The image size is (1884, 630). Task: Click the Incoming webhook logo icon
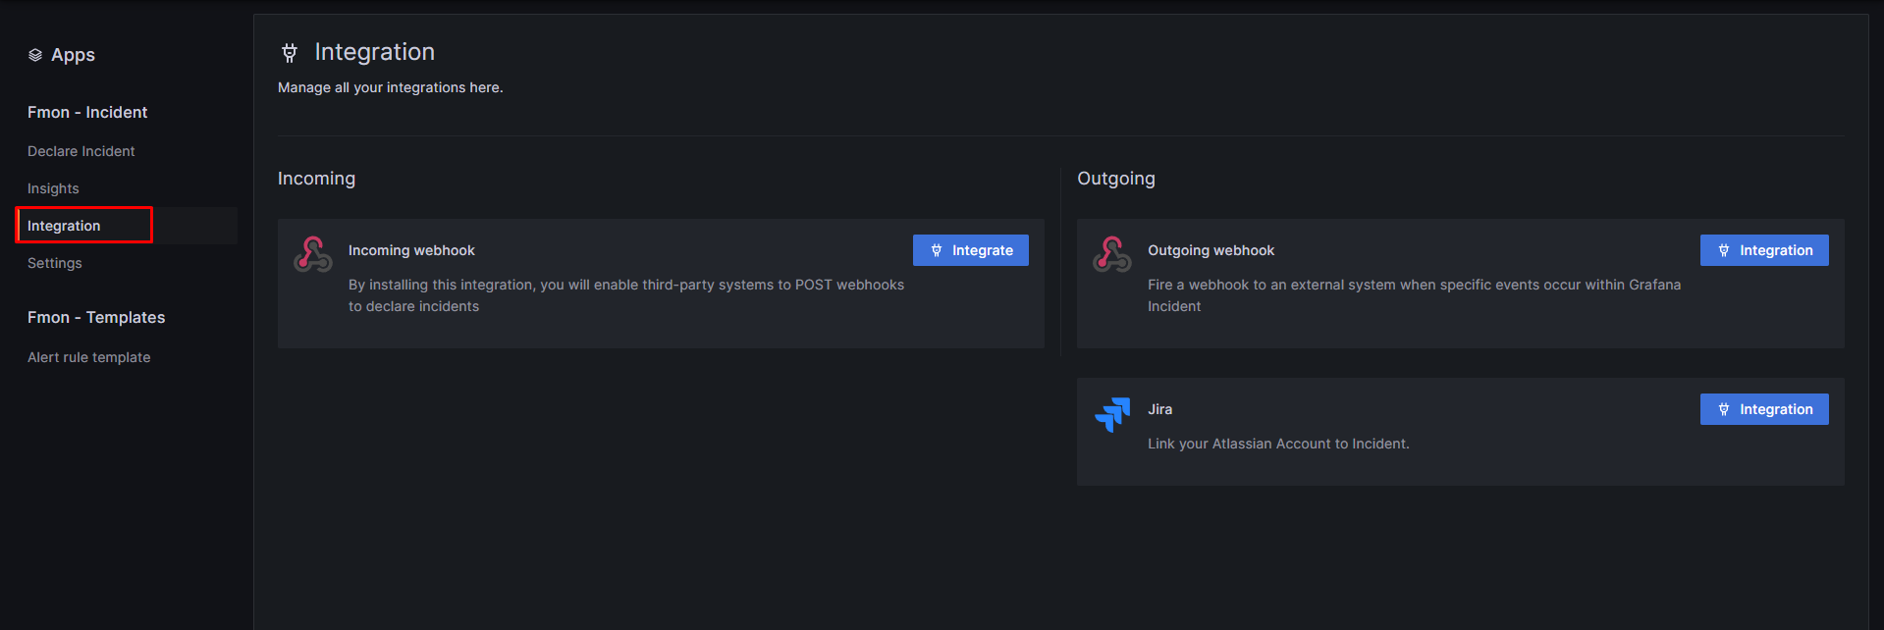[313, 254]
